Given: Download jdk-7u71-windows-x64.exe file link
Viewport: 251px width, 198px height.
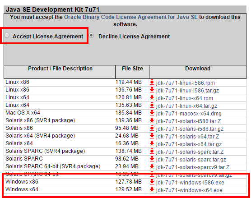Looking at the screenshot, I should [189, 190].
